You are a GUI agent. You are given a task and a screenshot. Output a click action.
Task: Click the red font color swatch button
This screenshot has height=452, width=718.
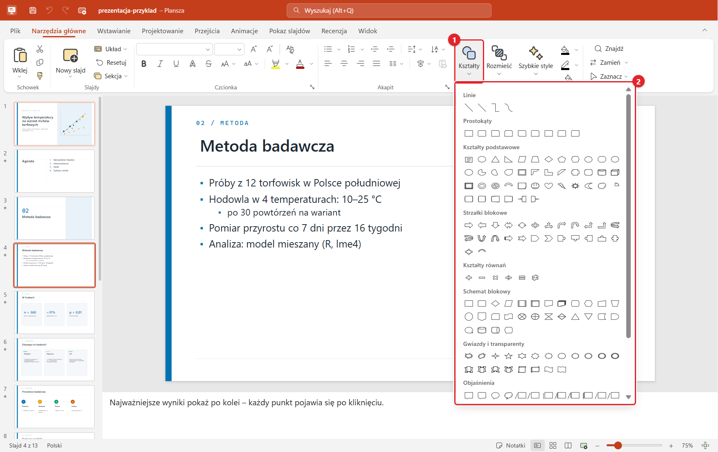tap(300, 64)
